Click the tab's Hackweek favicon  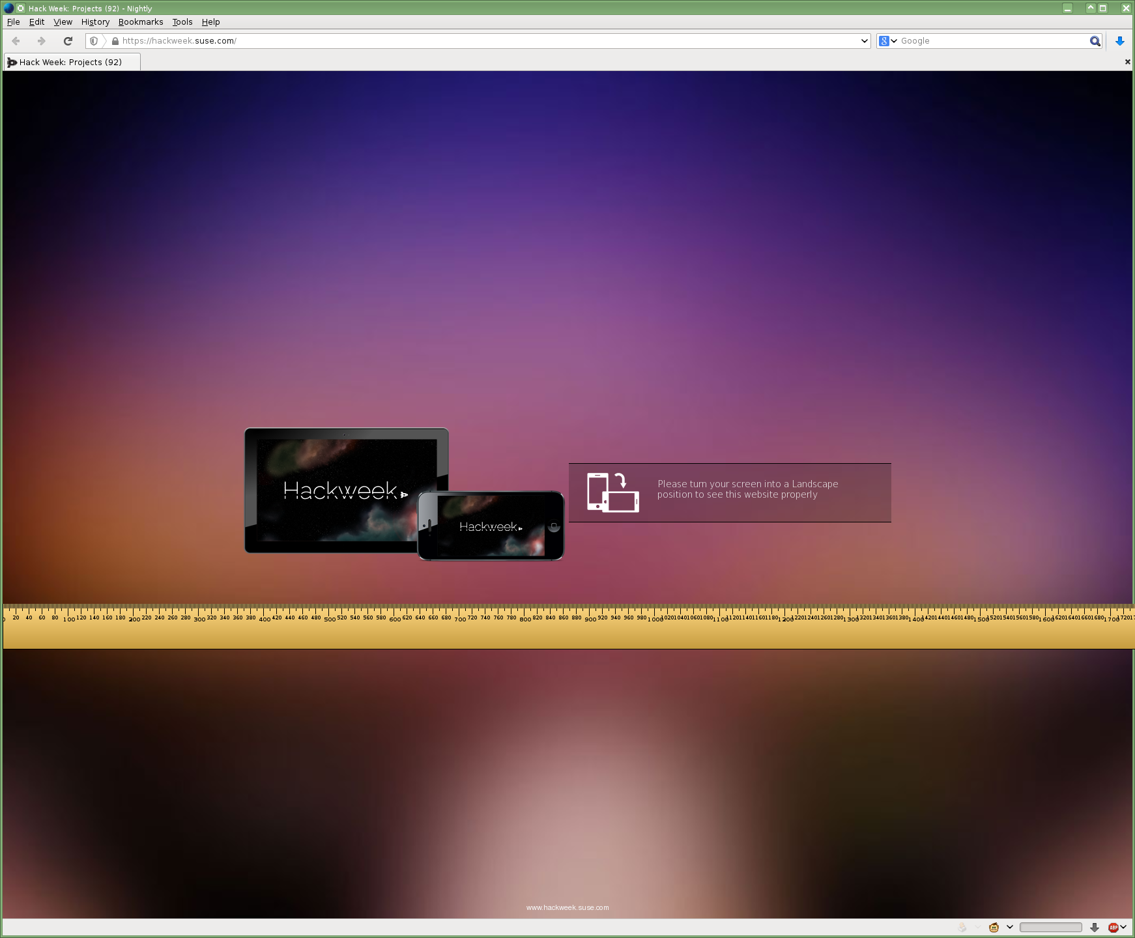12,63
